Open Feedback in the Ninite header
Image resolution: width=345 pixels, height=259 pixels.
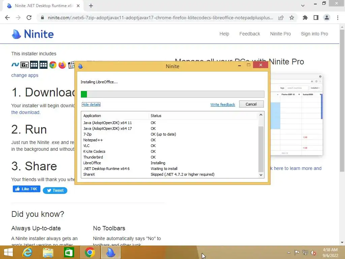[250, 34]
